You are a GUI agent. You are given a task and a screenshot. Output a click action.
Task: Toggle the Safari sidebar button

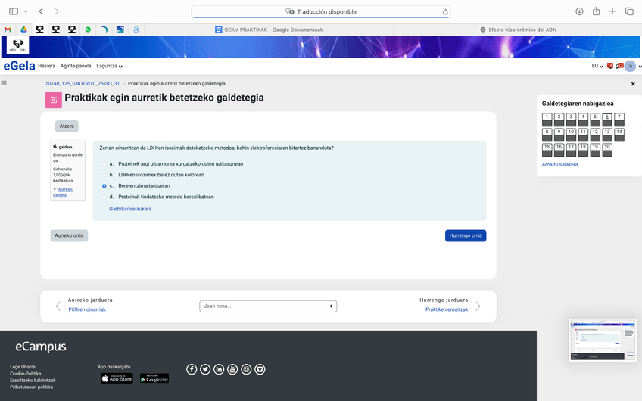14,11
